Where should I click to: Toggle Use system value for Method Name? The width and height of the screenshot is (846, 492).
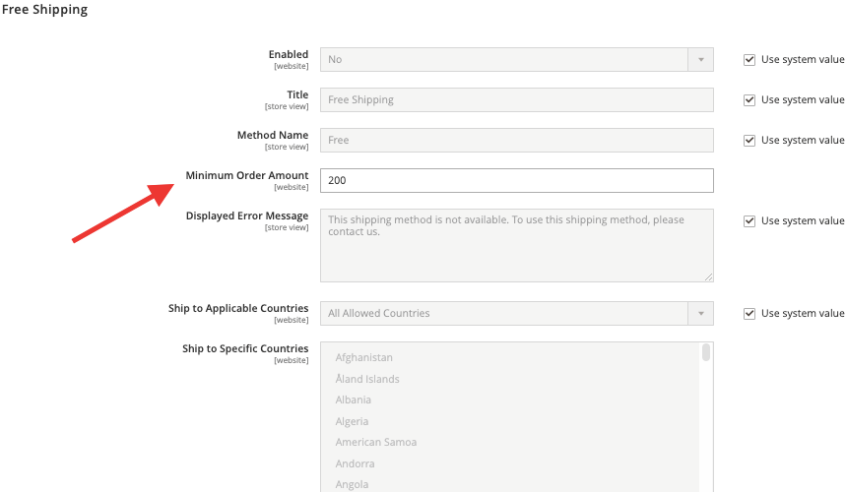point(749,141)
